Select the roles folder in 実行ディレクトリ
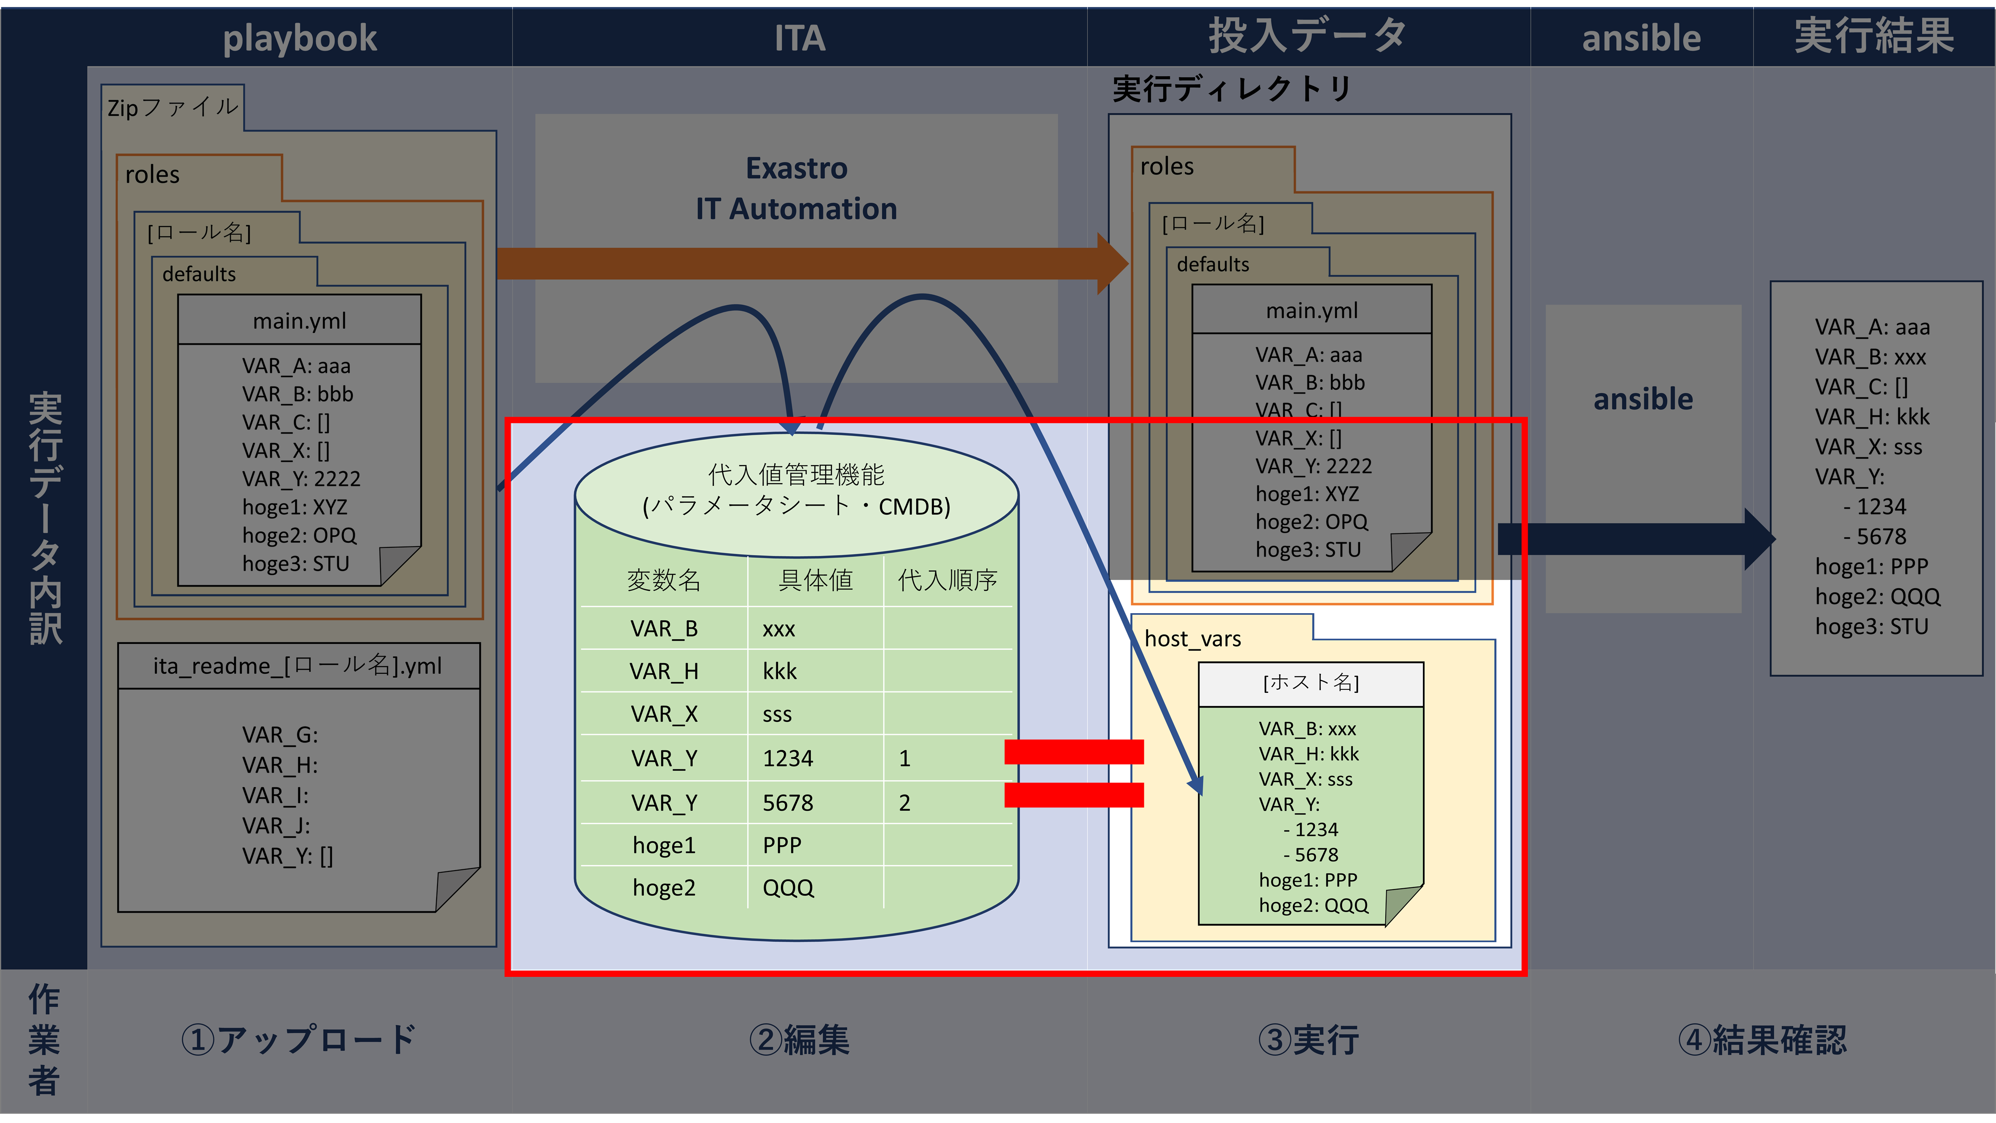 (x=1167, y=166)
